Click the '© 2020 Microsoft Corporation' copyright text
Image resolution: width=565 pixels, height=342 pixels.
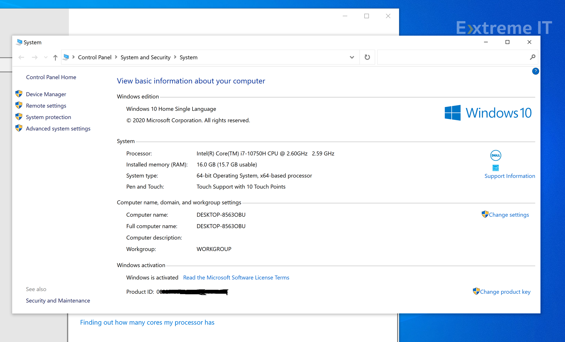188,120
